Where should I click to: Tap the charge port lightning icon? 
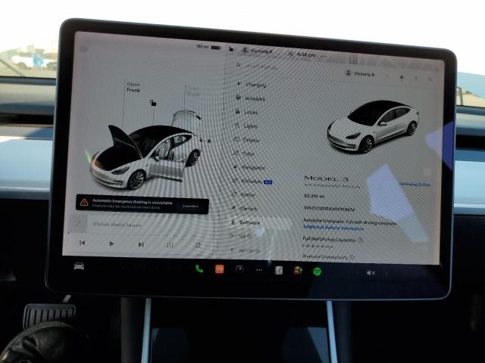[x=209, y=141]
